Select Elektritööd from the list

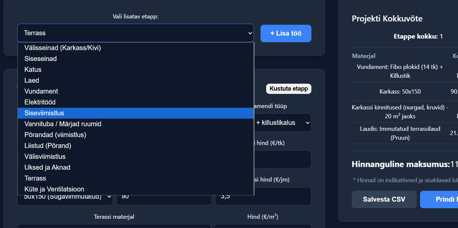click(x=40, y=102)
